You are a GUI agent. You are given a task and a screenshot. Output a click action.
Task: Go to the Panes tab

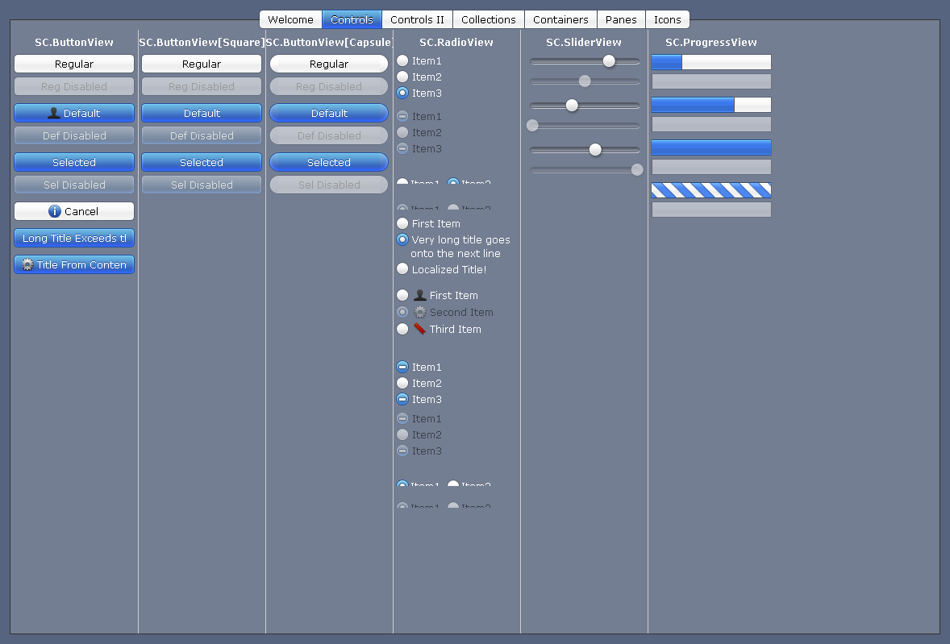(x=620, y=19)
